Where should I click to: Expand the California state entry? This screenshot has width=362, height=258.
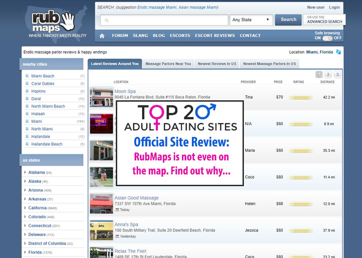[x=25, y=208]
